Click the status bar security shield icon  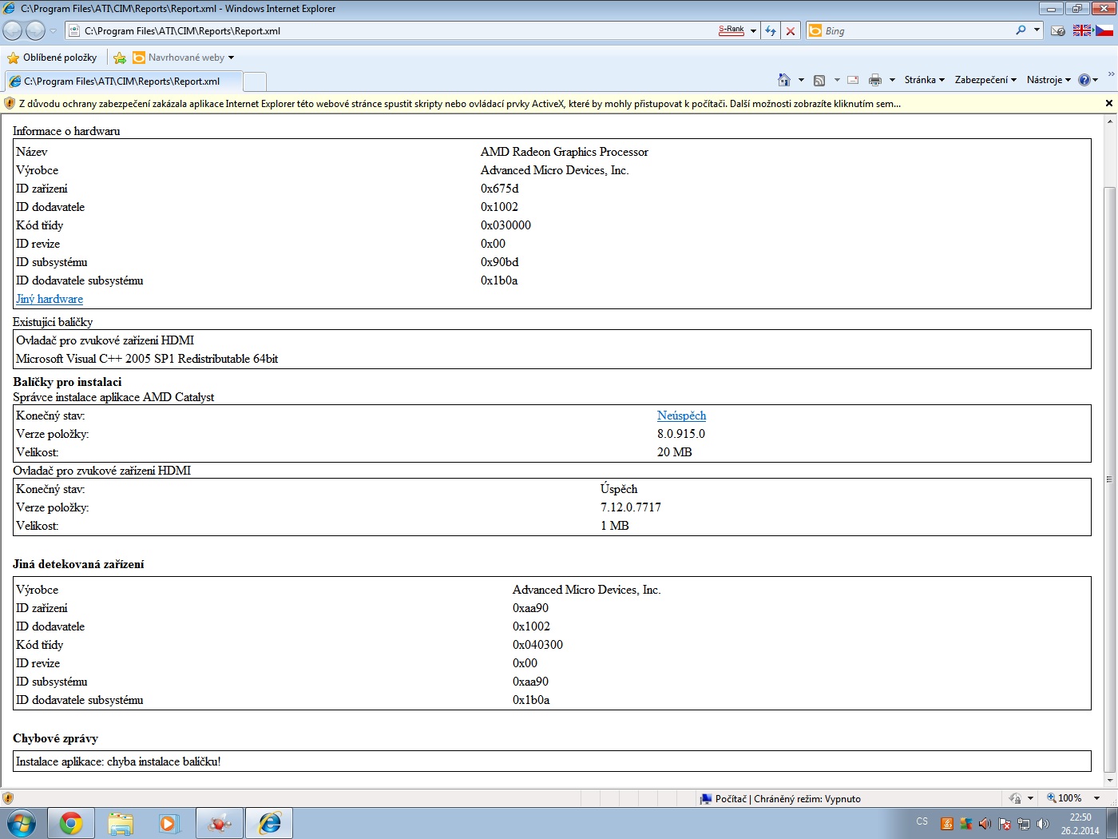[x=8, y=798]
